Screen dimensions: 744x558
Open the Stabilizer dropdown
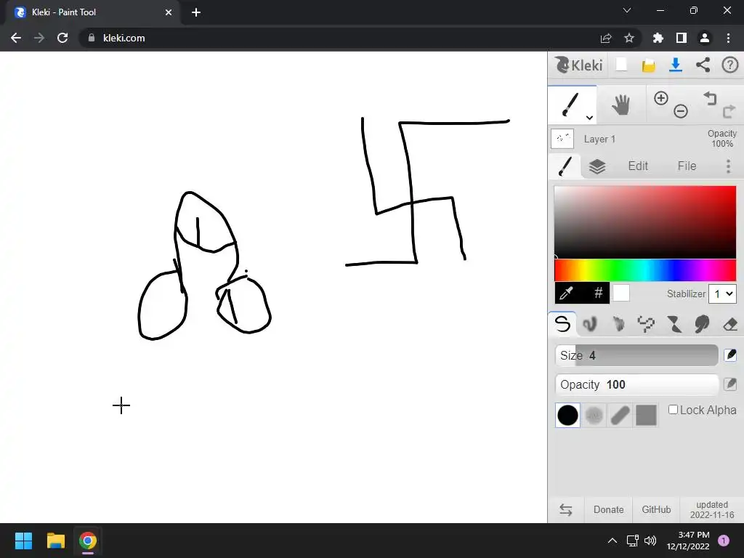point(722,294)
